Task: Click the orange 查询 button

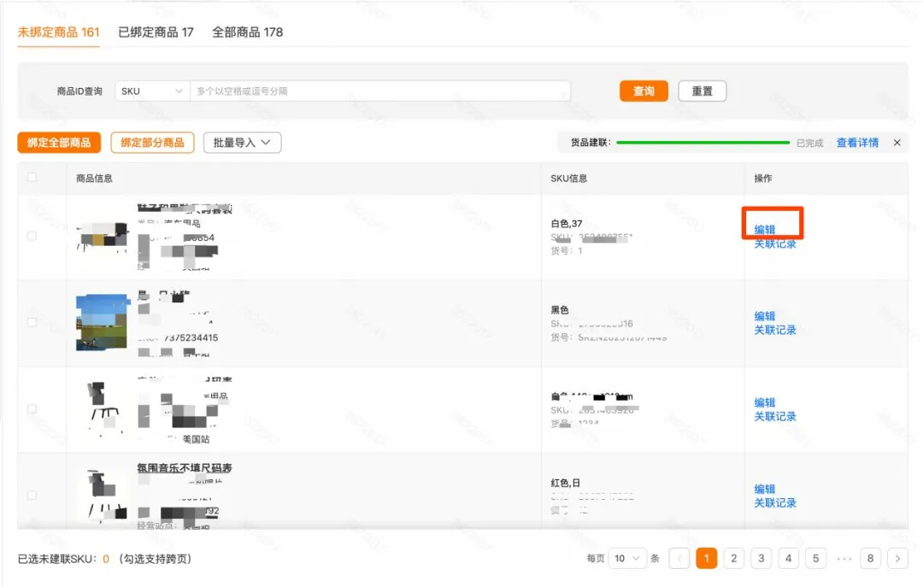Action: 644,91
